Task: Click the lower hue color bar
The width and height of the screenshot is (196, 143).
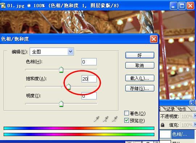Action: 79,135
